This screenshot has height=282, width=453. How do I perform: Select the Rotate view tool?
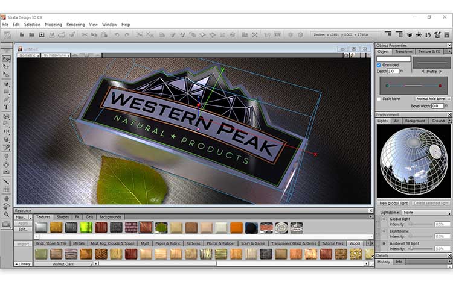(x=6, y=207)
